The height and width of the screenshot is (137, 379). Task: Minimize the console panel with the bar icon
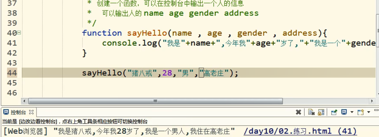[x=377, y=110]
